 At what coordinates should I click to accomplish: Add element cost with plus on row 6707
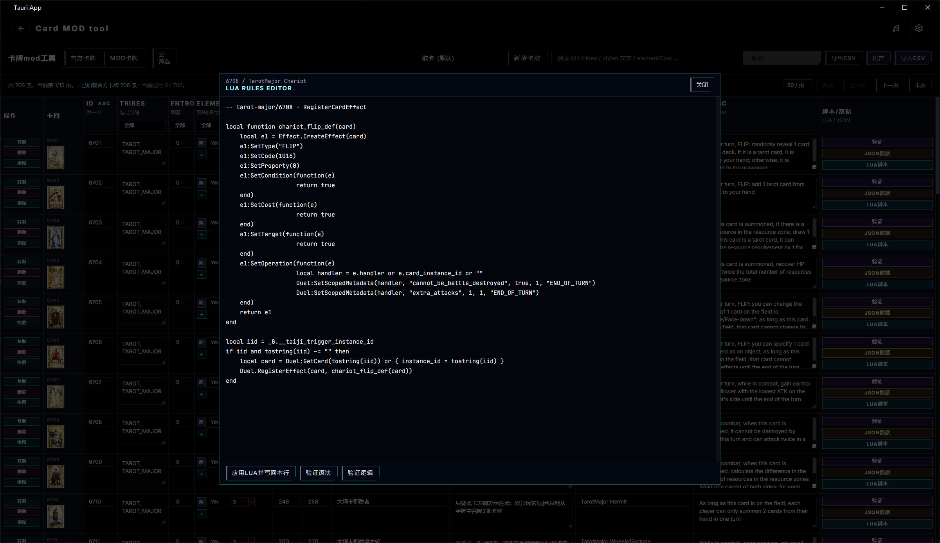click(202, 394)
